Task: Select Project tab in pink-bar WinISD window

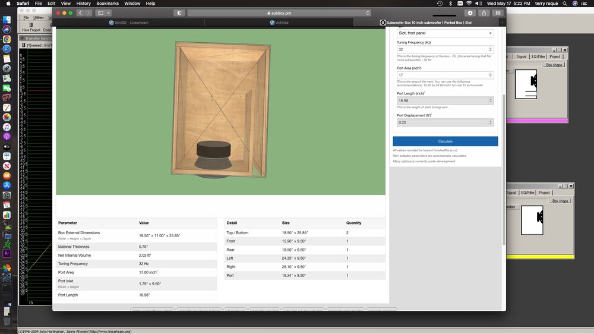Action: 555,56
